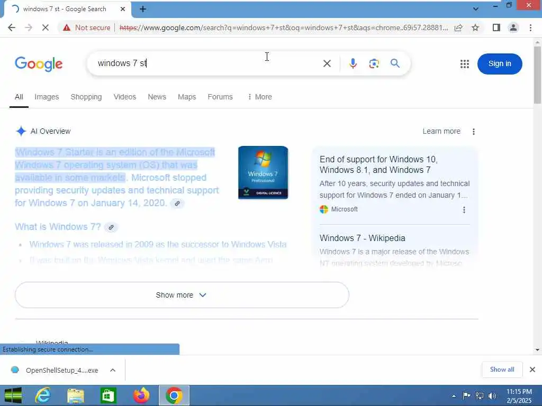Screen dimensions: 542x406
Task: Click the page vertical scrollbar thumb
Action: click(537, 75)
